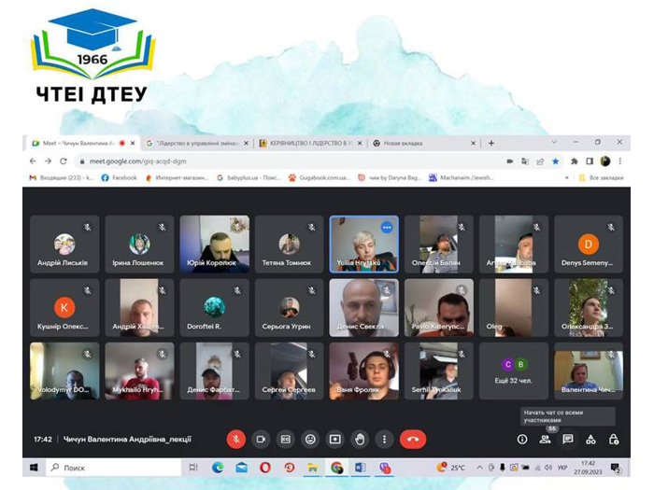654x490 pixels.
Task: Turn on closed captions
Action: point(286,440)
